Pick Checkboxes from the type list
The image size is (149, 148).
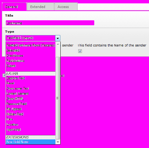pos(30,56)
